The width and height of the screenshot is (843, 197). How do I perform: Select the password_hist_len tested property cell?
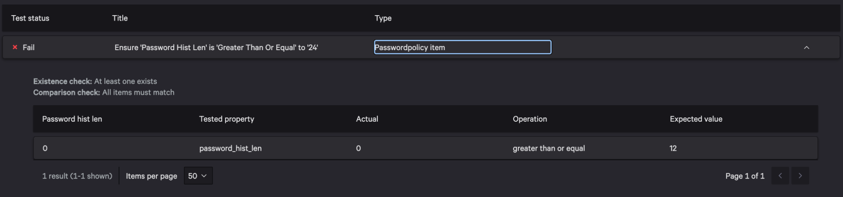230,148
